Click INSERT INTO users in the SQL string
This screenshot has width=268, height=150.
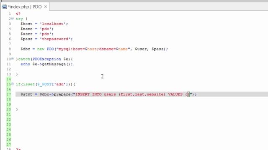95,94
